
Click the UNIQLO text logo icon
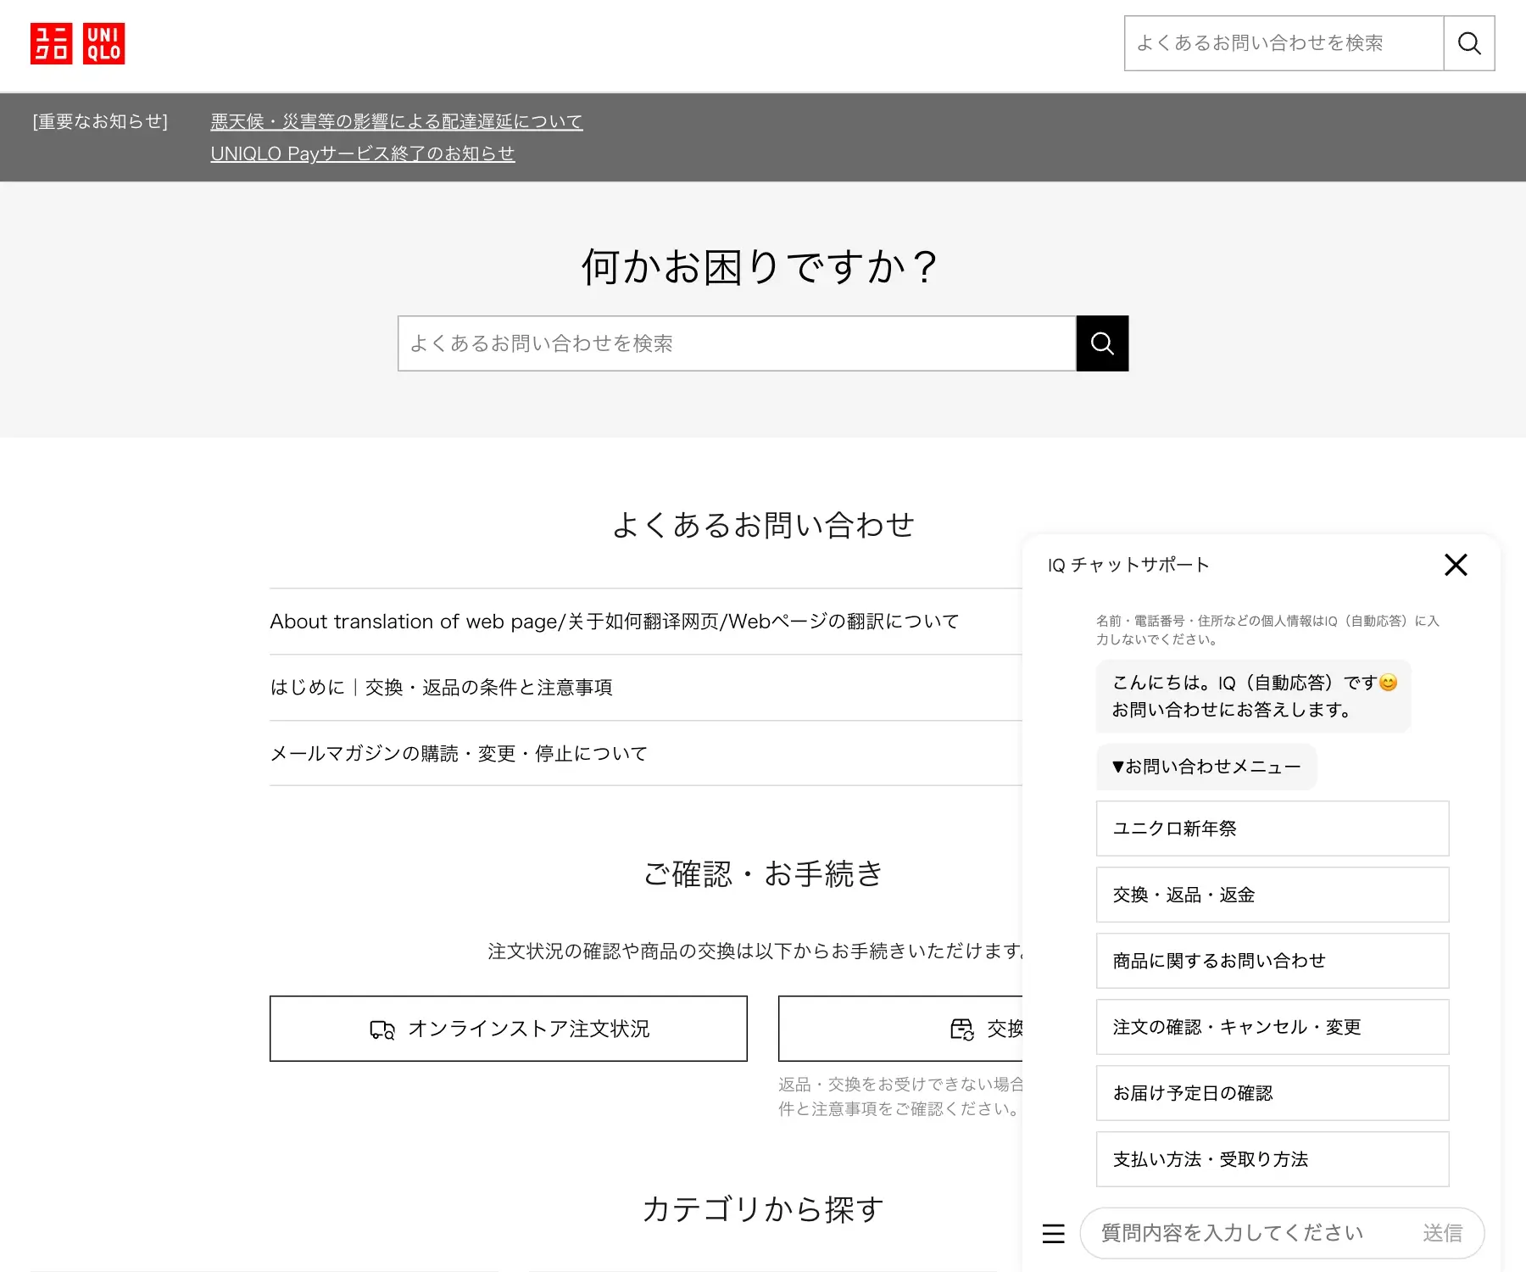click(105, 44)
